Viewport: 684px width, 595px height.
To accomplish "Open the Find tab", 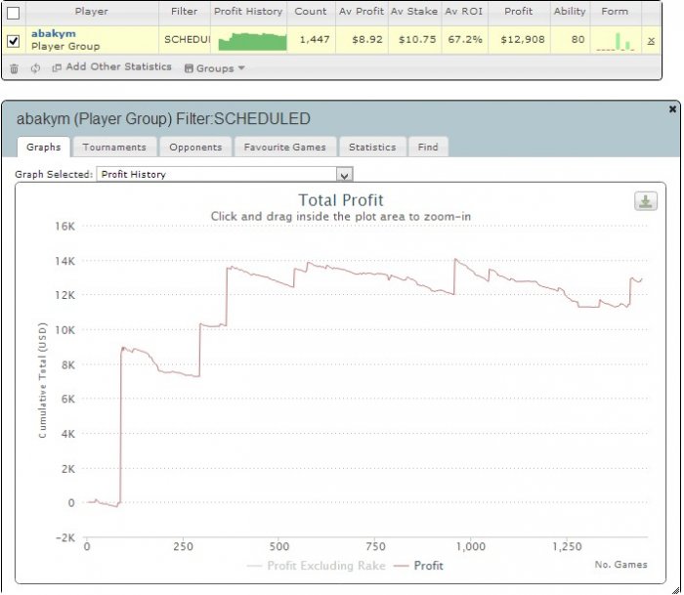I will [428, 147].
